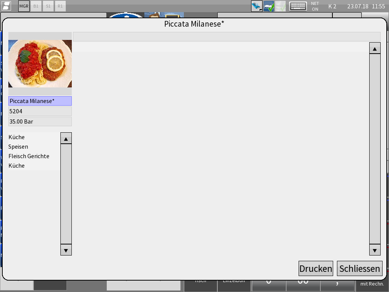Select the B1 mode button
Screen dimensions: 389x292
36,6
